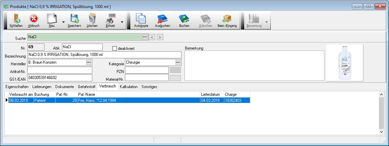Open the Hersteller selection ellipsis button

click(x=89, y=62)
